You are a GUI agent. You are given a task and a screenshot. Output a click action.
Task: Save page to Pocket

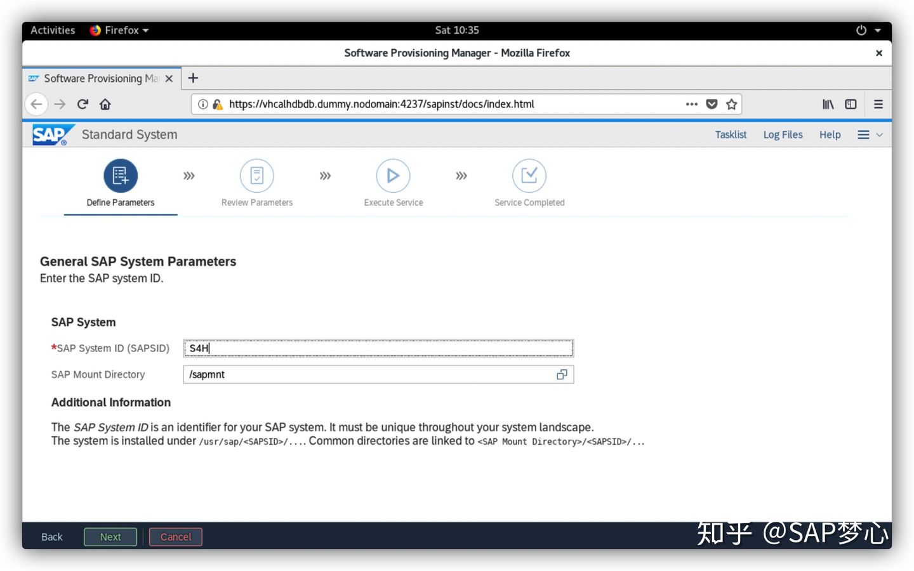click(x=712, y=104)
